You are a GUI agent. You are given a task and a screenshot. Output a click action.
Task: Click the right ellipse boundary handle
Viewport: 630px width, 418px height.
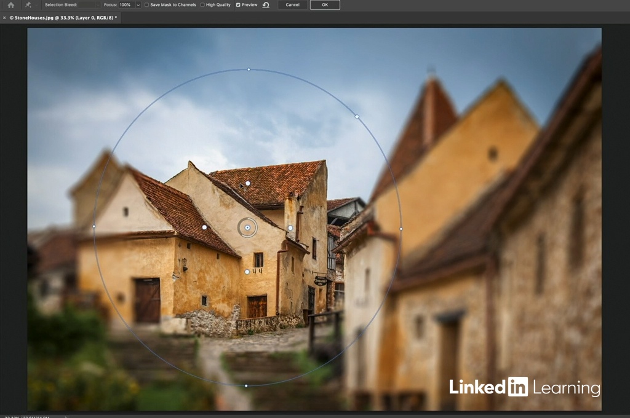tap(401, 229)
